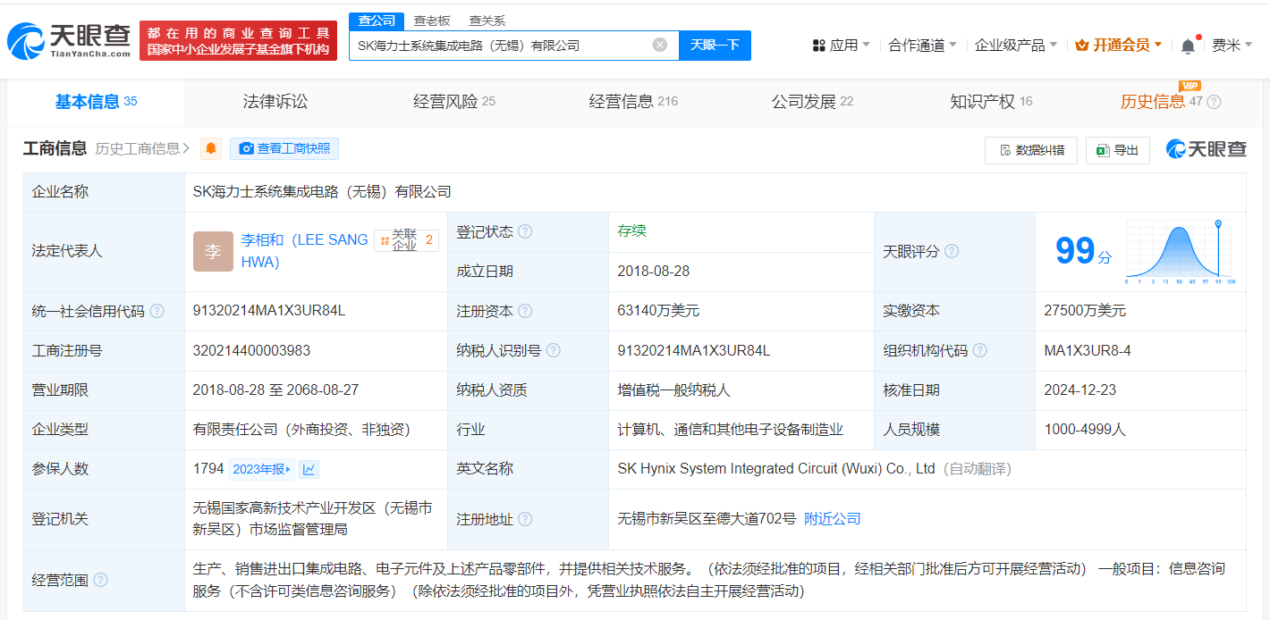Select the 公司发展 tab
This screenshot has height=620, width=1270.
click(812, 102)
